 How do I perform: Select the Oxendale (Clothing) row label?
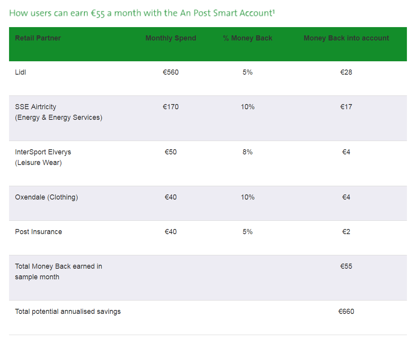46,197
